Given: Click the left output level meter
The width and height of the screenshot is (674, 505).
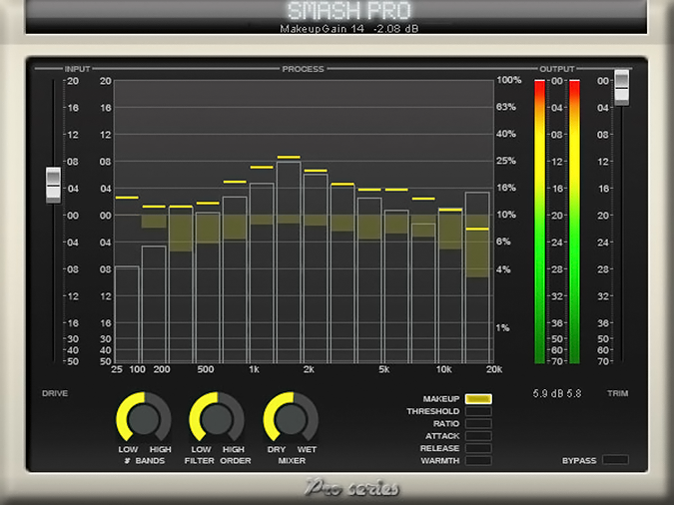Looking at the screenshot, I should (x=540, y=222).
